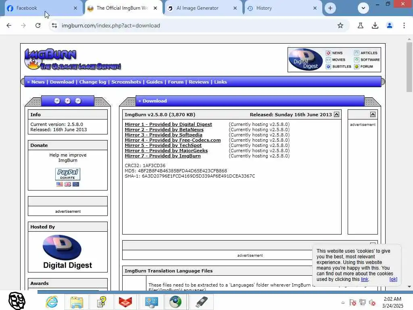This screenshot has width=413, height=310.
Task: Open the Start menu button
Action: coord(17,301)
